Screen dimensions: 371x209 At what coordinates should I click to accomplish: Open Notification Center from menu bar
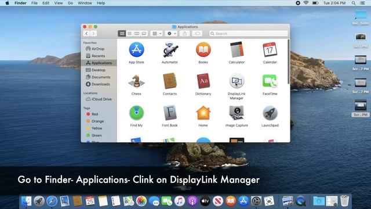coord(362,3)
